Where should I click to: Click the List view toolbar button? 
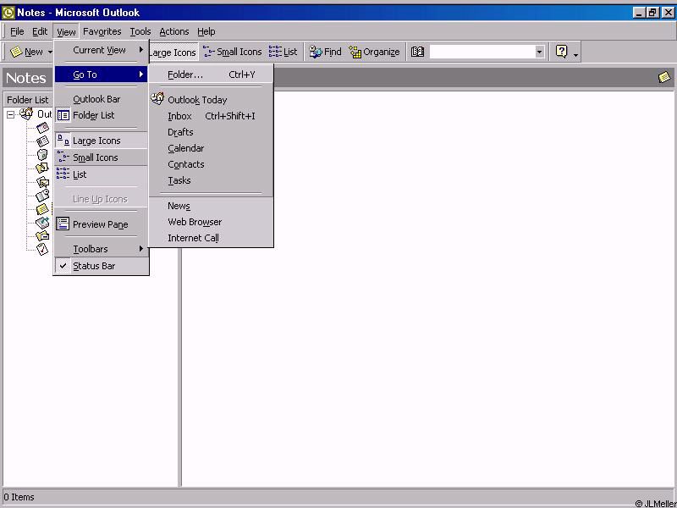click(283, 52)
